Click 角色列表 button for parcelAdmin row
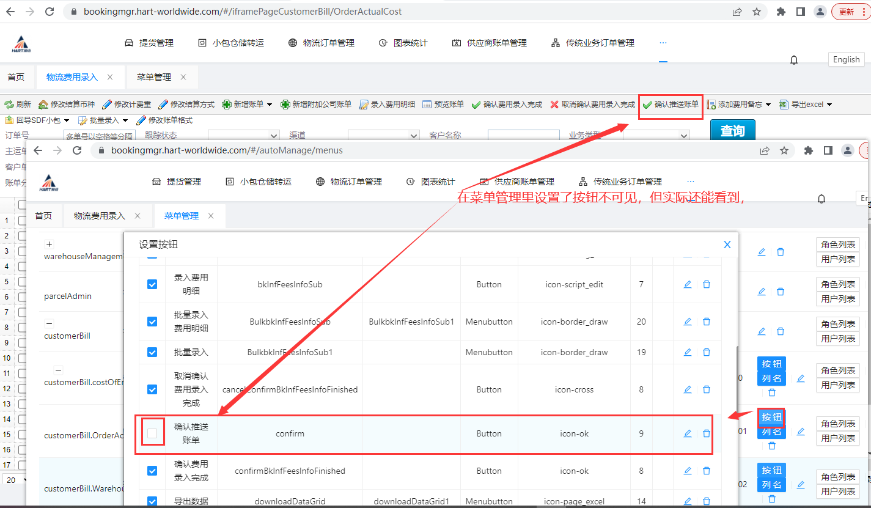The image size is (871, 508). 838,284
